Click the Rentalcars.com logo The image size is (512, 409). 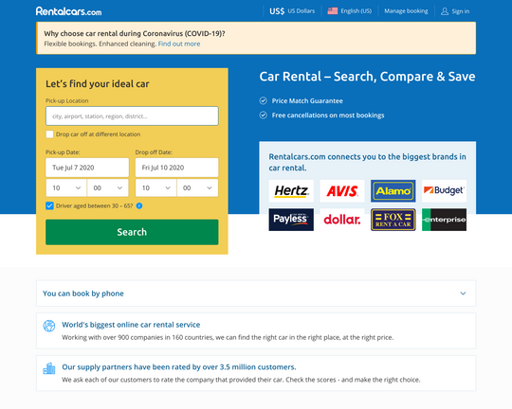click(x=68, y=11)
